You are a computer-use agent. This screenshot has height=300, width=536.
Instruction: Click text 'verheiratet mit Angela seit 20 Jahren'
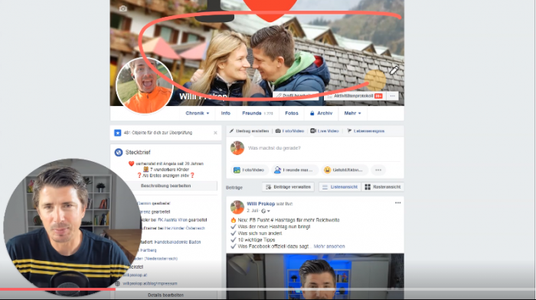(169, 163)
